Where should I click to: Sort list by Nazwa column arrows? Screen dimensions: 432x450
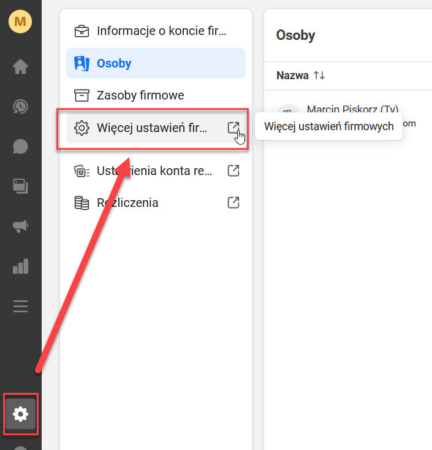pyautogui.click(x=319, y=76)
